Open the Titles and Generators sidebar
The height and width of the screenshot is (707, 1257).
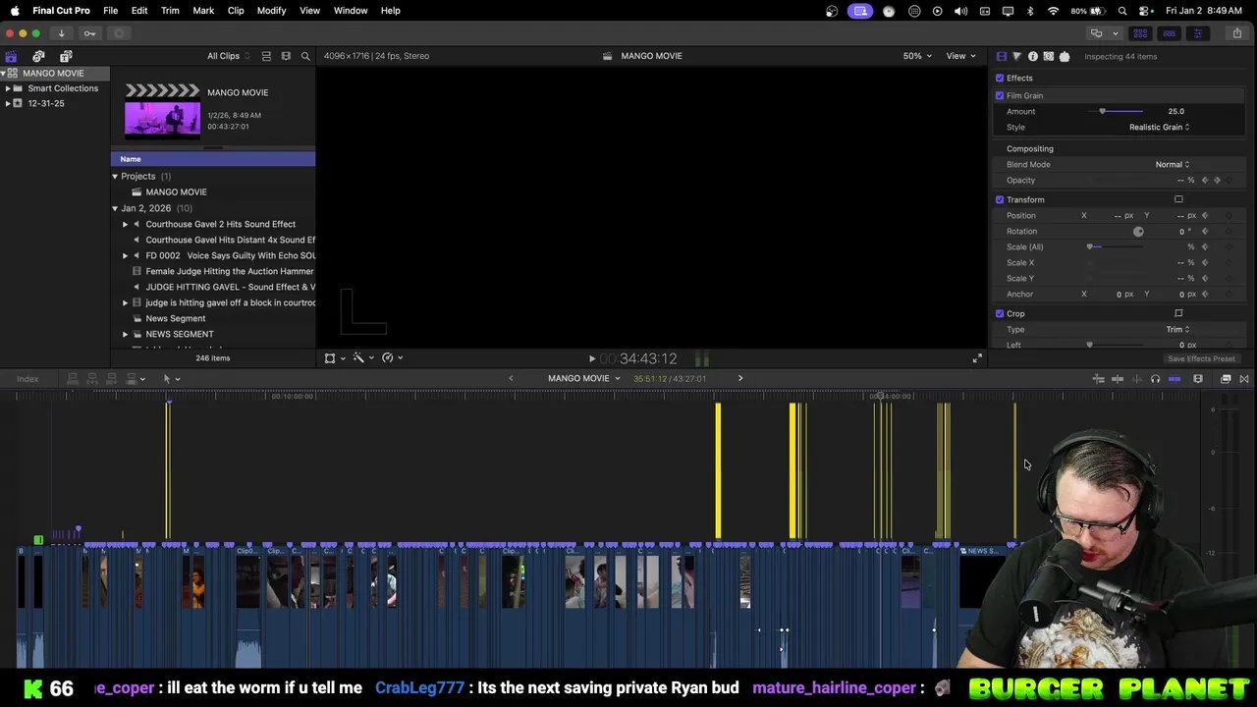click(x=66, y=56)
